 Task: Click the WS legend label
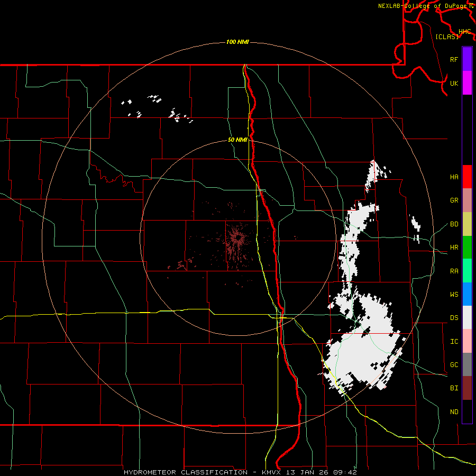[x=454, y=295]
